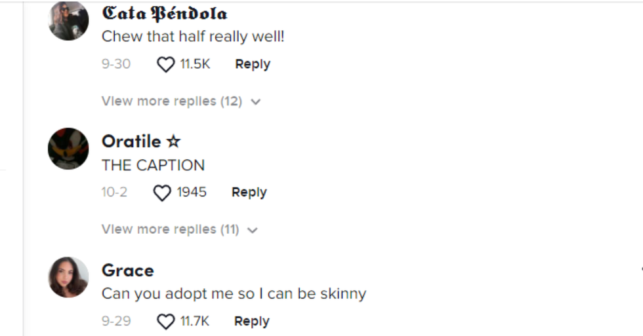Heart Grace's comment about being adopted
The image size is (643, 336).
pos(166,322)
